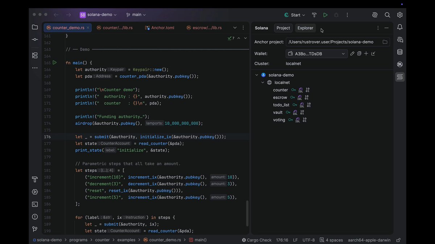This screenshot has width=435, height=244.
Task: Edit the wallet with the pencil icon
Action: pyautogui.click(x=352, y=53)
